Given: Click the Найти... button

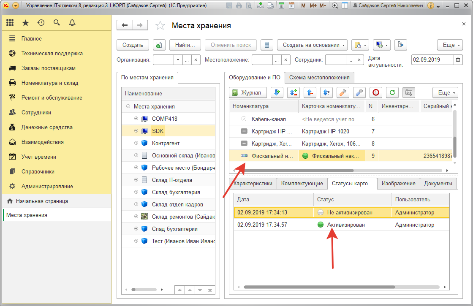Looking at the screenshot, I should pyautogui.click(x=185, y=45).
